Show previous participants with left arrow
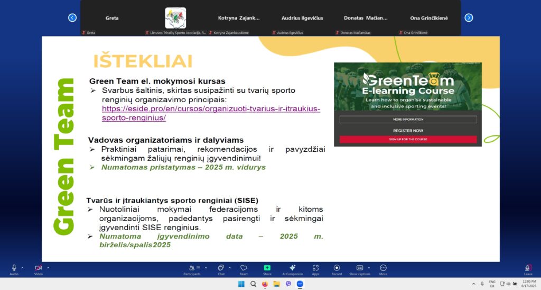Viewport: 541px width, 290px height. 72,17
